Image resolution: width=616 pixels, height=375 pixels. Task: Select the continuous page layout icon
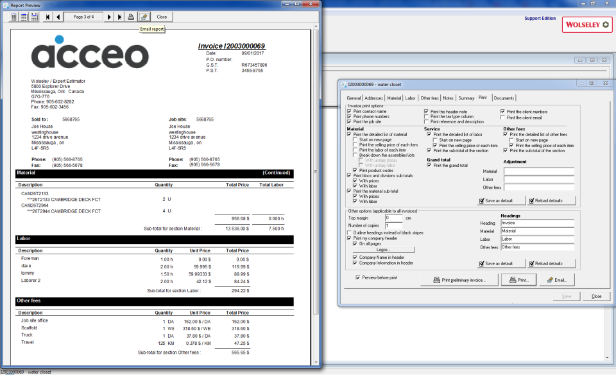pyautogui.click(x=35, y=17)
